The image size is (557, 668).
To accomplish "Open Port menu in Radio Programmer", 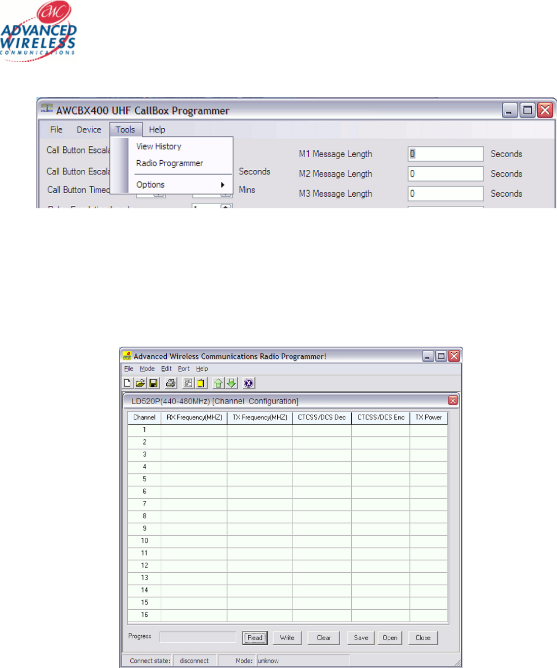I will 183,369.
